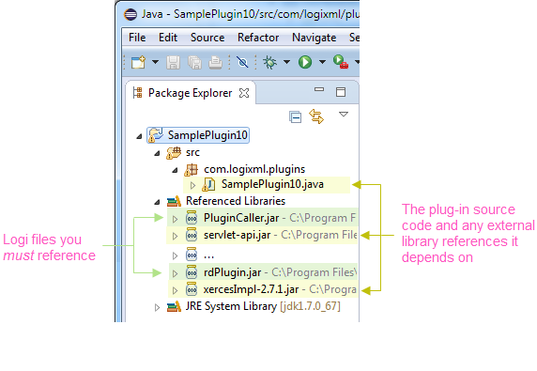Click the Debug bug icon
This screenshot has width=537, height=371.
click(x=270, y=62)
